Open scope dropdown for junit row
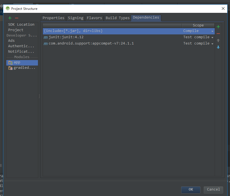This screenshot has height=196, width=230. [212, 37]
